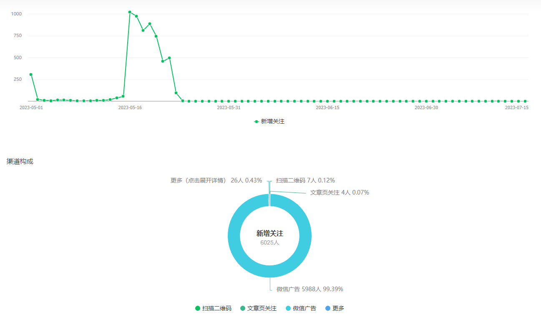
Task: Toggle 扫描二维码 legend item
Action: tap(213, 309)
